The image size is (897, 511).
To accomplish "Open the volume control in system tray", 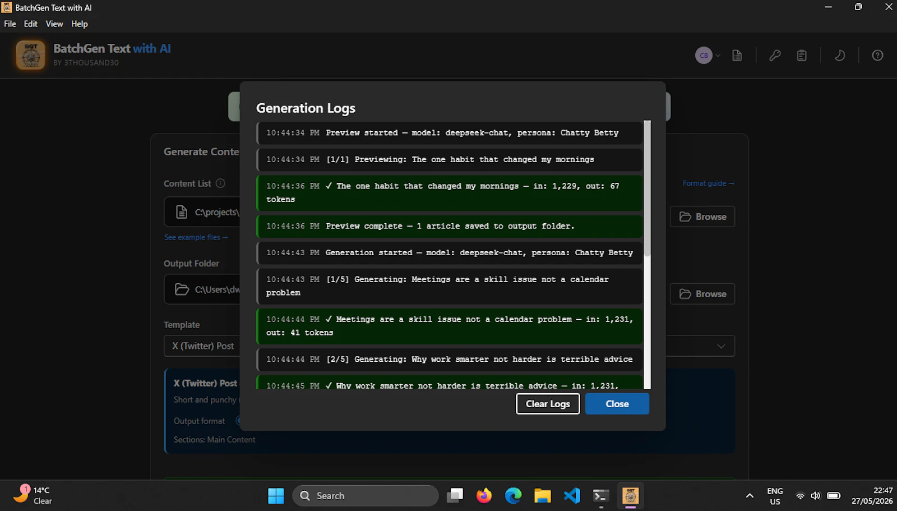I will 816,496.
